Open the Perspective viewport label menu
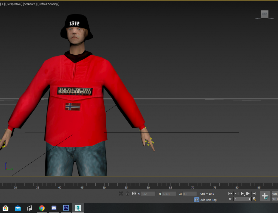Image resolution: width=278 pixels, height=213 pixels. click(13, 4)
